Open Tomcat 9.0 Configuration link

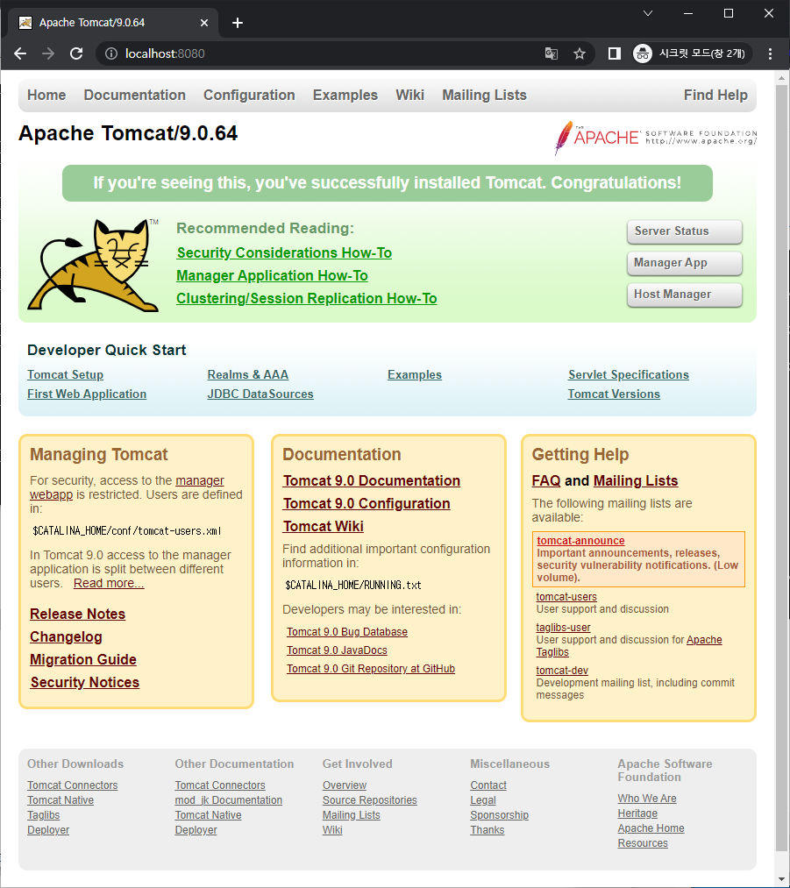point(367,503)
